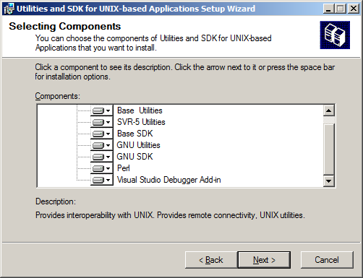The image size is (363, 278).
Task: Return to previous page with Back
Action: point(211,260)
